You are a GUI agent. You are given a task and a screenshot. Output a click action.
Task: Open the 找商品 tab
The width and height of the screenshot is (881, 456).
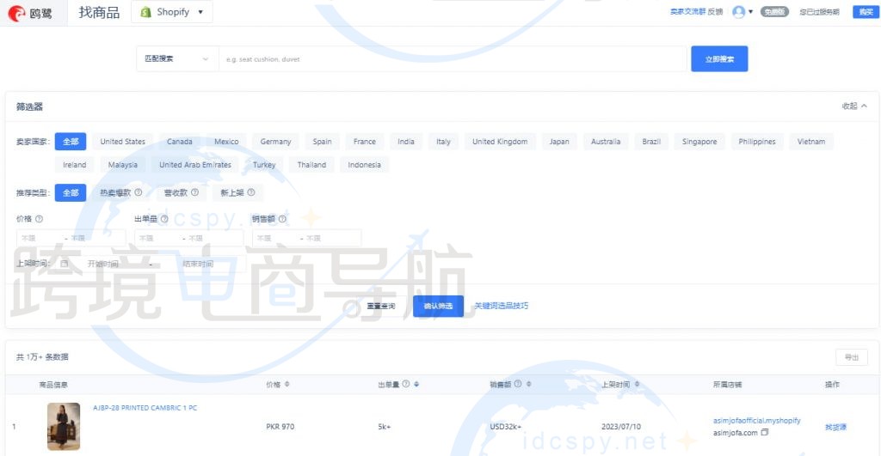[x=99, y=12]
